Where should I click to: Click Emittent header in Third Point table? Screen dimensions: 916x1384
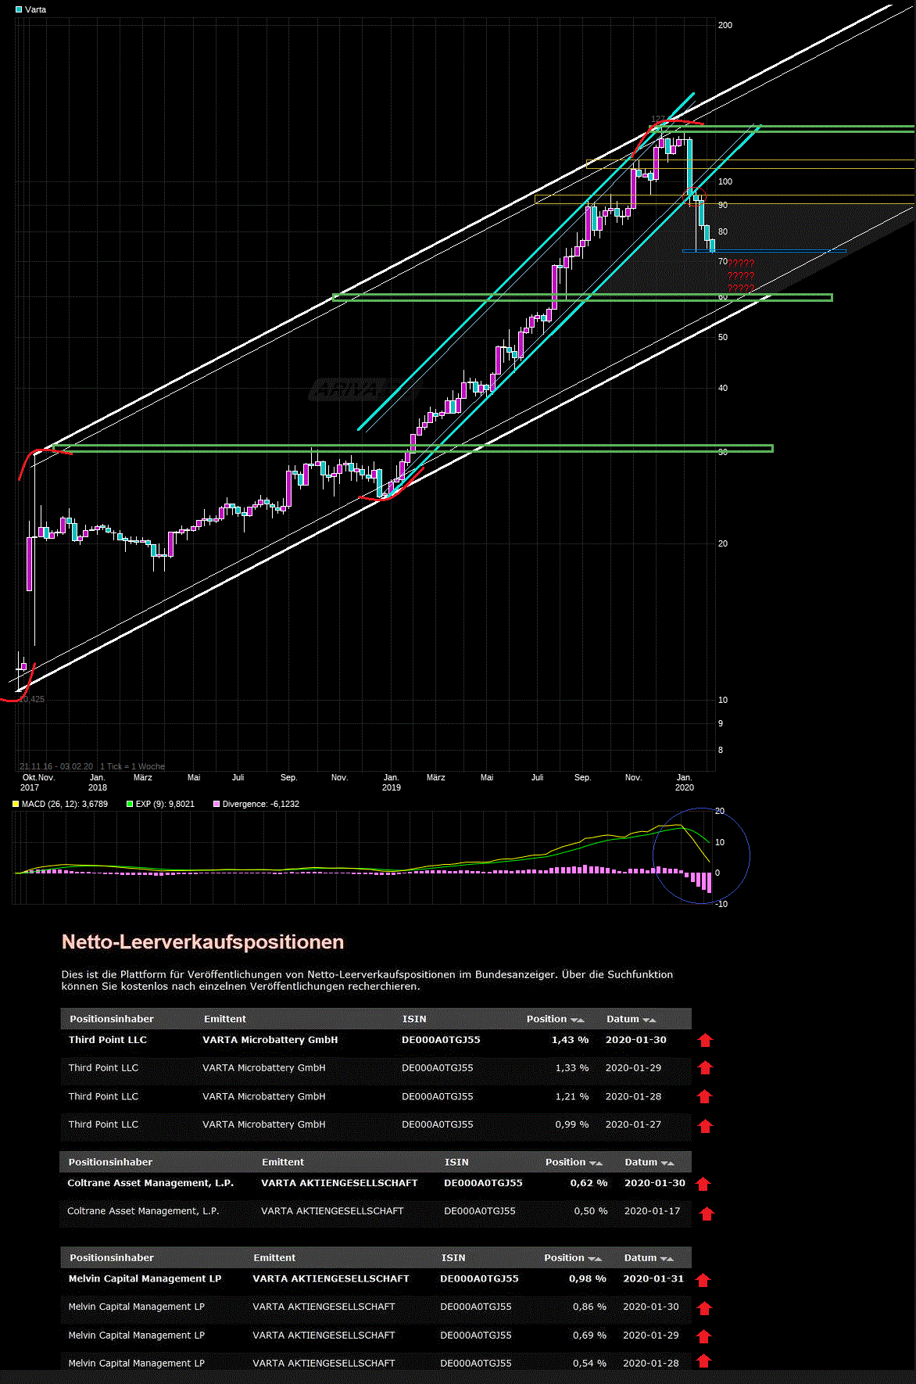click(225, 1019)
